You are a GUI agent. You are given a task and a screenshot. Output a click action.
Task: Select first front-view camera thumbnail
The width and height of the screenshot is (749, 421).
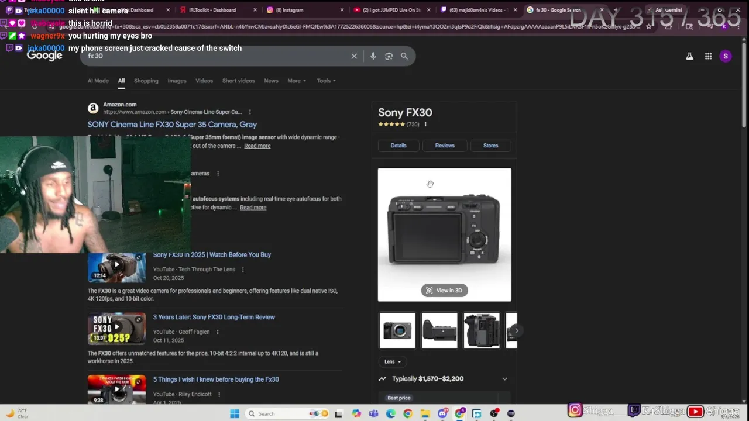click(397, 330)
